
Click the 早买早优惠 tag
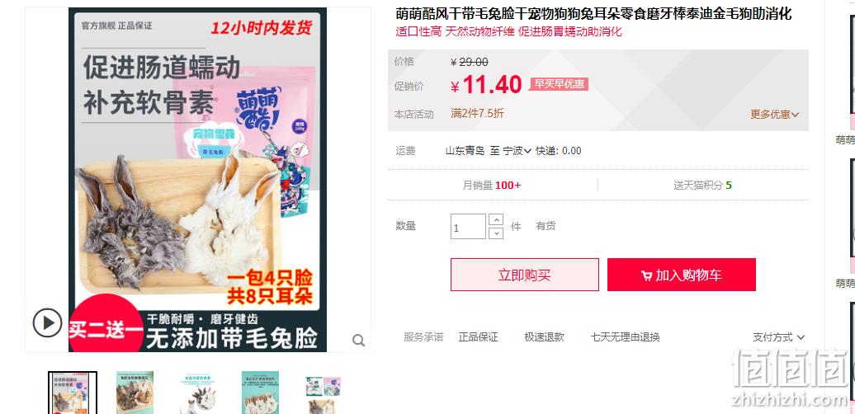559,84
